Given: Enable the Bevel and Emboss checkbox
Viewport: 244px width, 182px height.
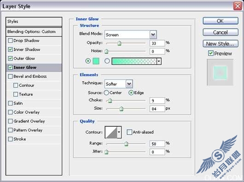Looking at the screenshot, I should (10, 76).
